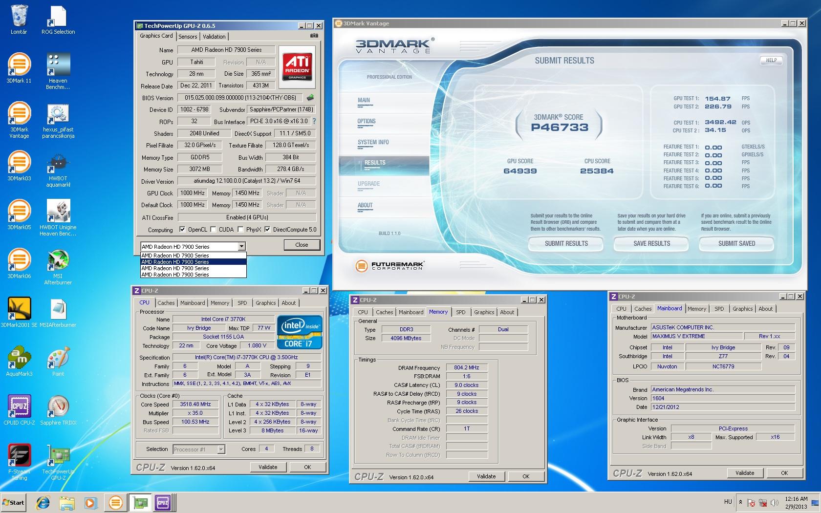Click the volume speaker icon in system tray
The height and width of the screenshot is (513, 821).
[x=774, y=503]
